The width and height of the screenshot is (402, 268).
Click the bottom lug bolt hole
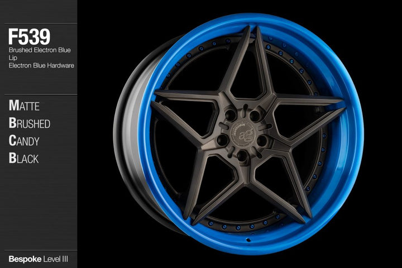pos(242,155)
